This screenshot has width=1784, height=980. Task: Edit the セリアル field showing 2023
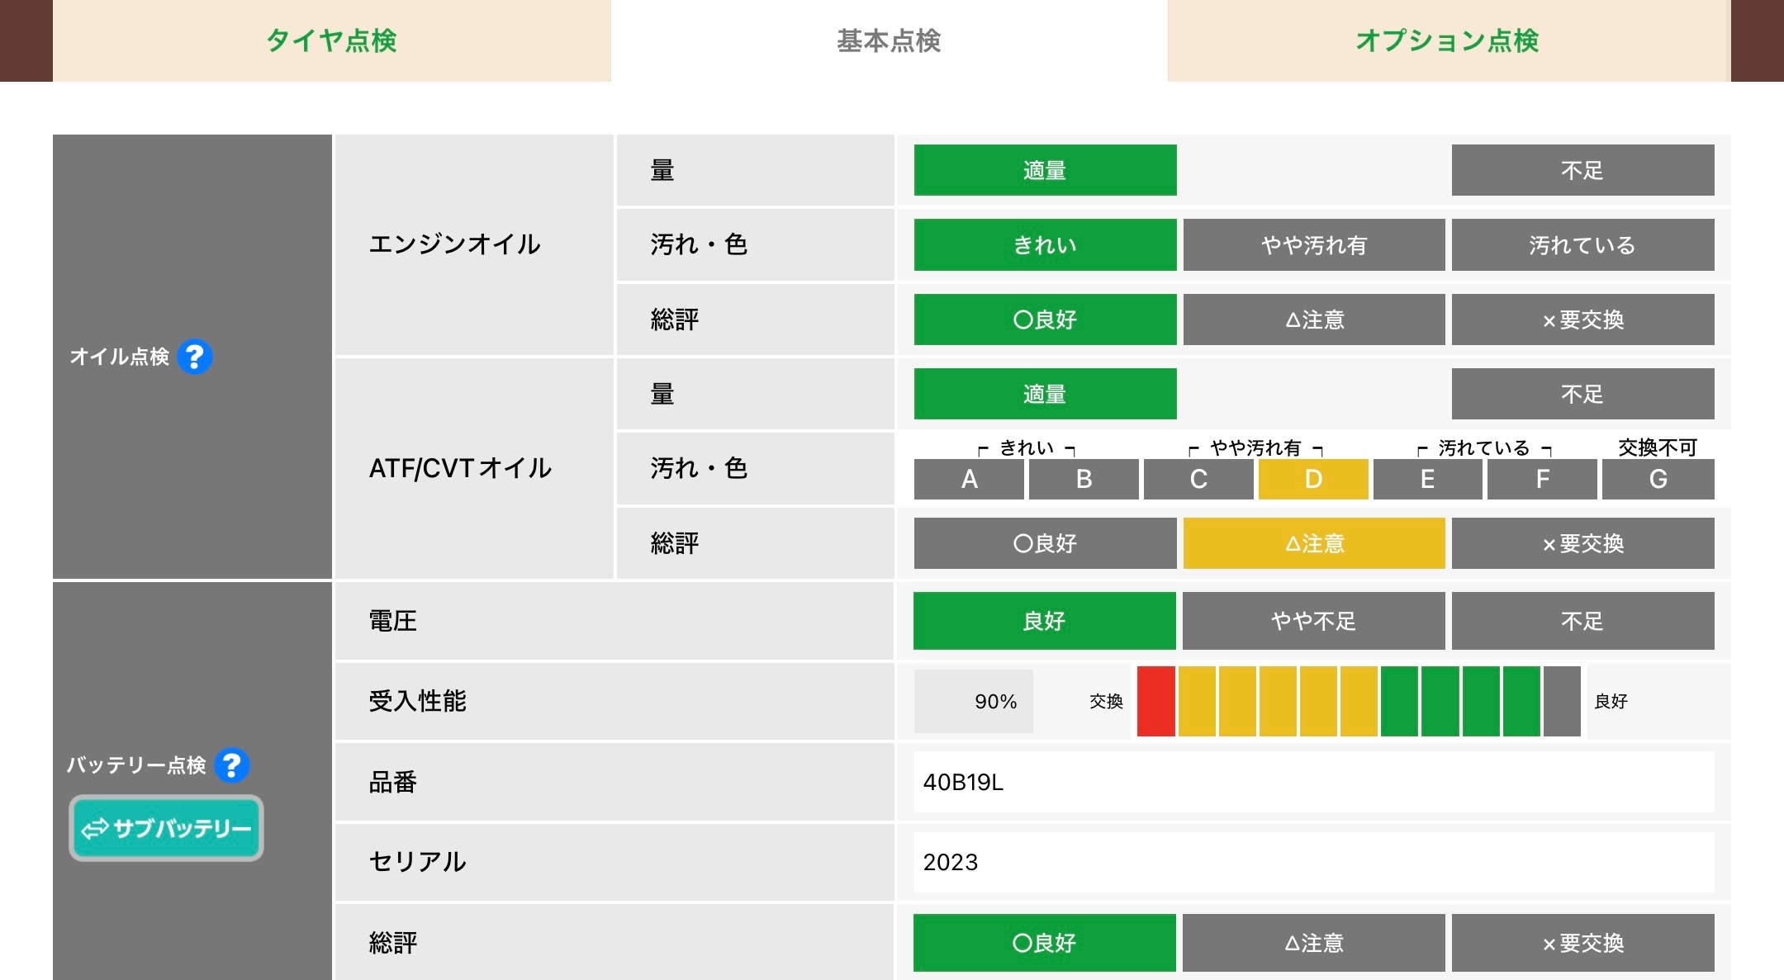(x=1313, y=862)
